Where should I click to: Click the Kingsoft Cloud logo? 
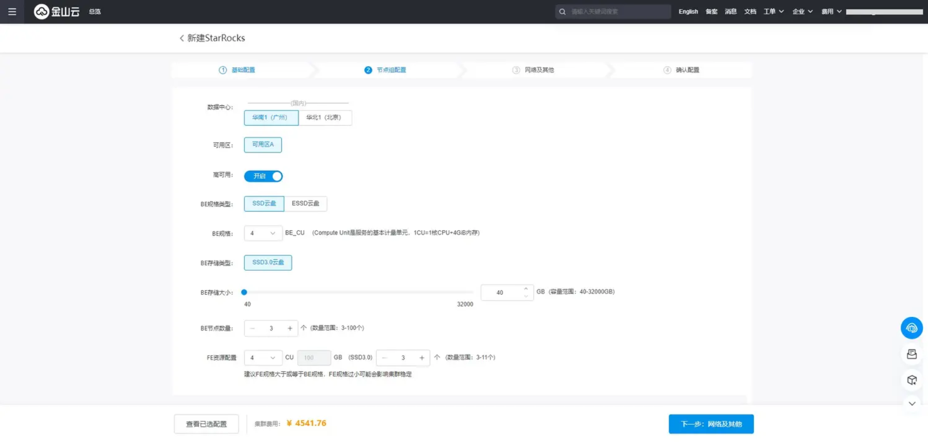[57, 12]
